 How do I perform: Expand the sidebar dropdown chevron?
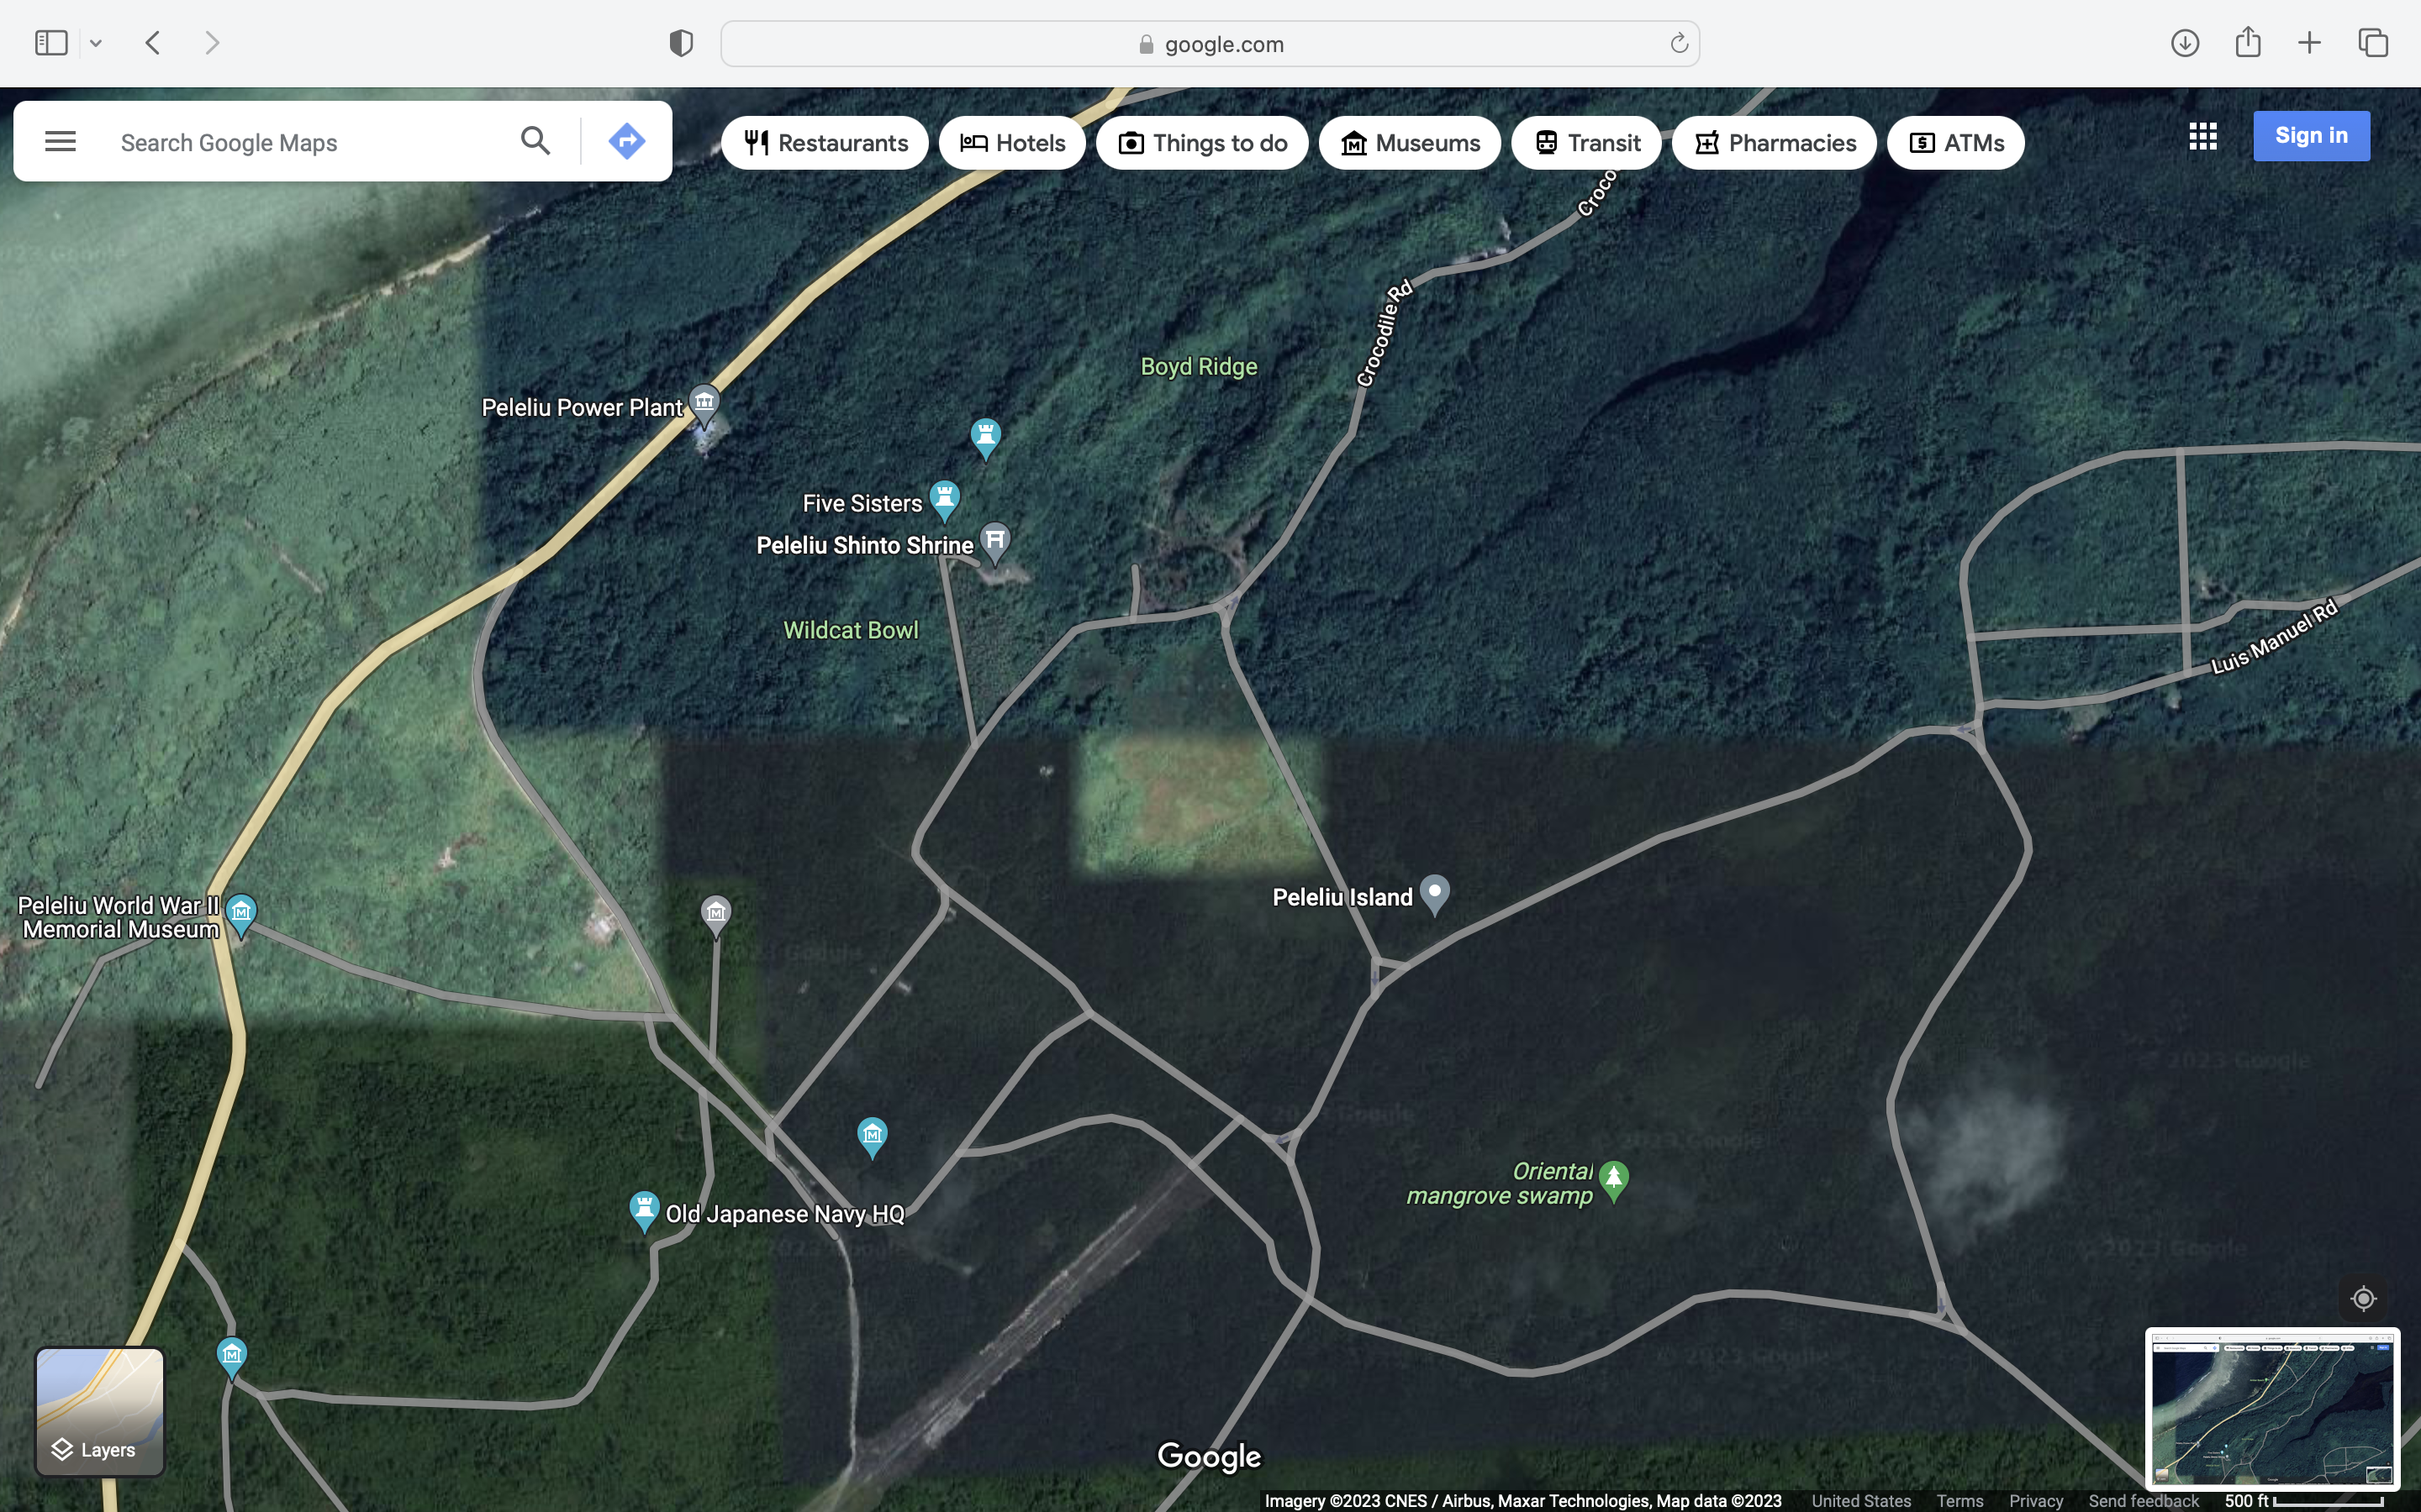pyautogui.click(x=96, y=43)
